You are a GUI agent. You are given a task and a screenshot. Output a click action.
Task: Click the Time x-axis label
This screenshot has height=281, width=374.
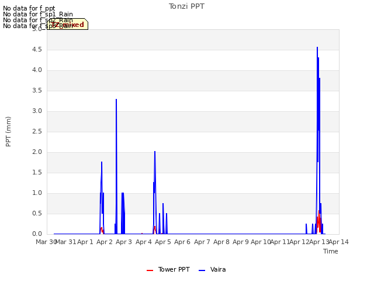331,251
